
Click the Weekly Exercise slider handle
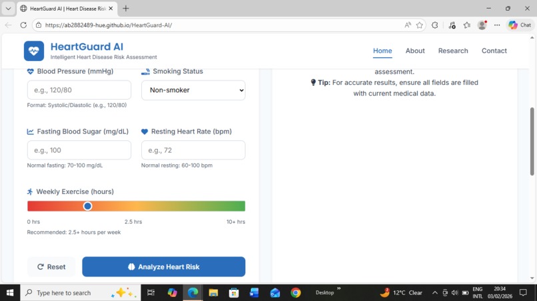88,206
